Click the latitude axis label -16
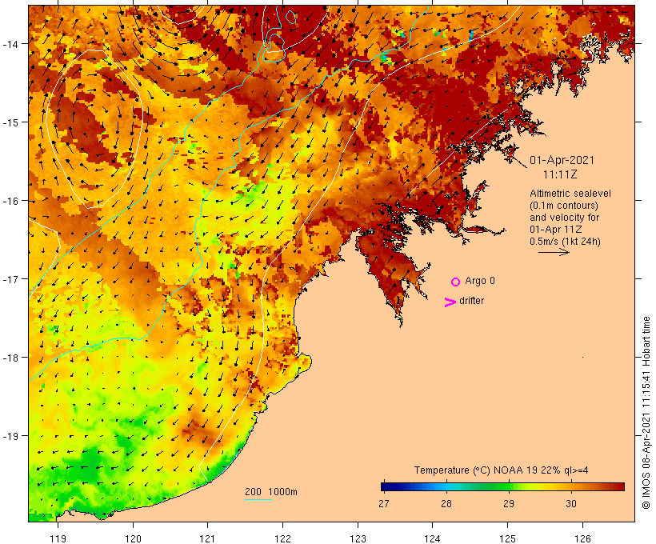Image resolution: width=656 pixels, height=544 pixels. click(10, 201)
